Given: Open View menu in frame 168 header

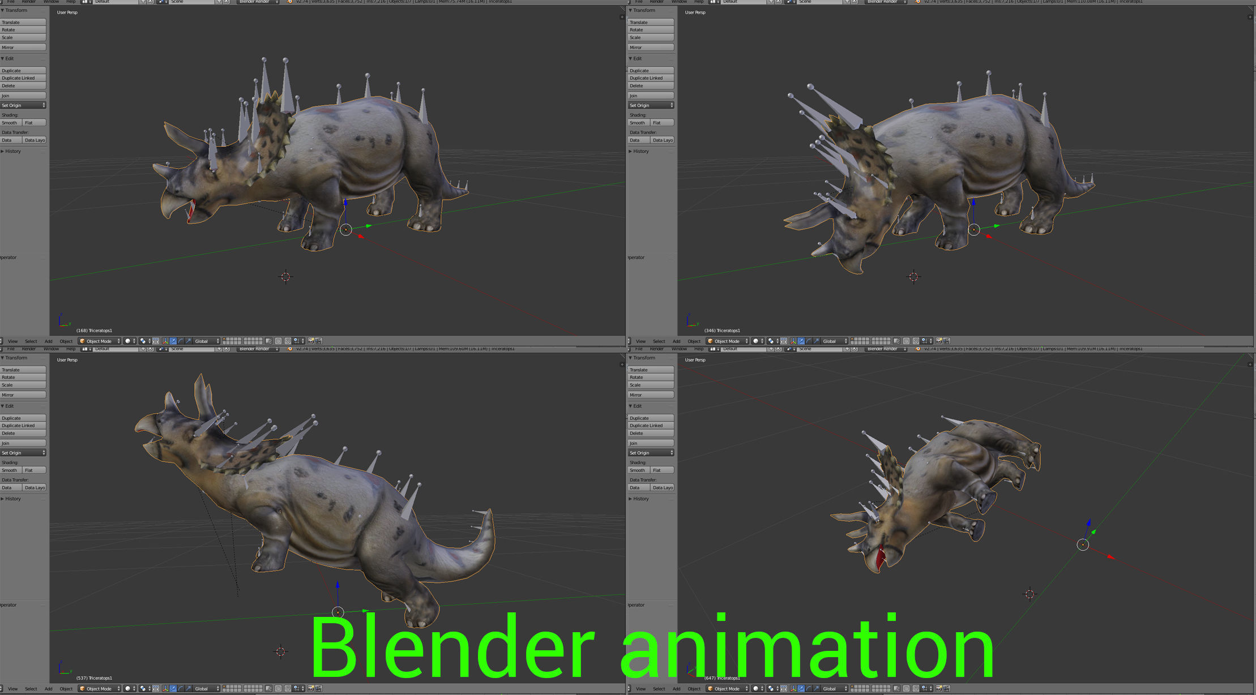Looking at the screenshot, I should 12,341.
